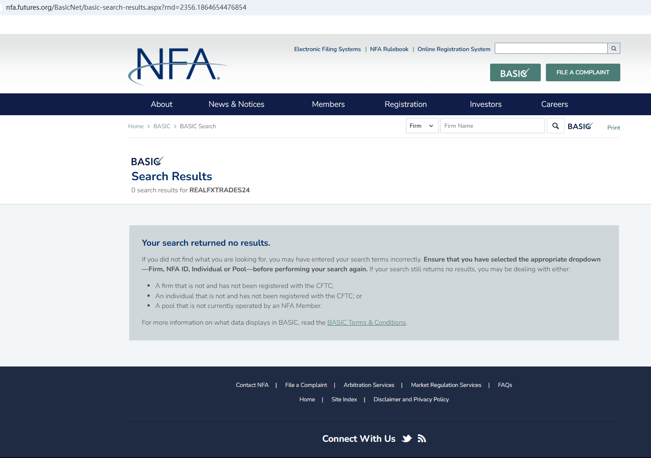Open Online Registration System link
Image resolution: width=651 pixels, height=458 pixels.
pos(454,49)
